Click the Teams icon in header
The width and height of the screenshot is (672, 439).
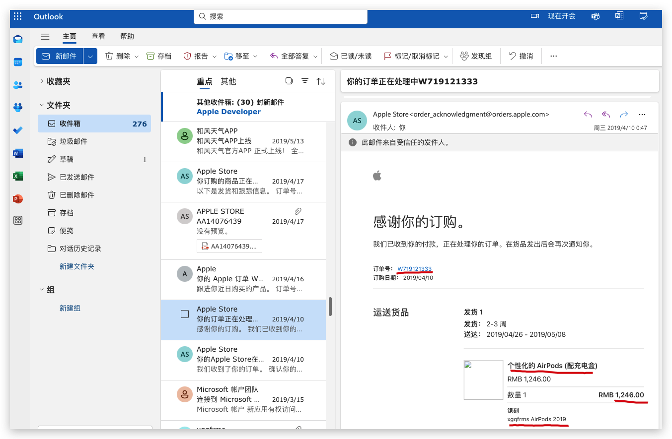[596, 16]
